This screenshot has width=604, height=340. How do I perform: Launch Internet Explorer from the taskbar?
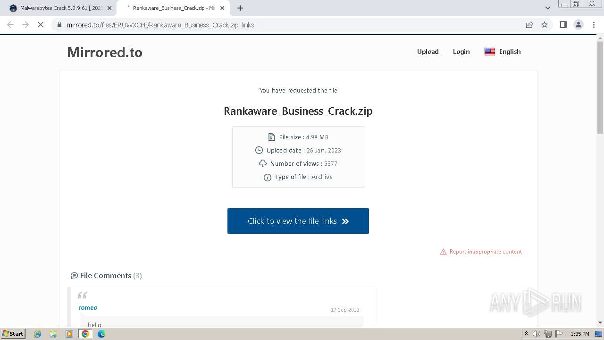click(x=38, y=334)
